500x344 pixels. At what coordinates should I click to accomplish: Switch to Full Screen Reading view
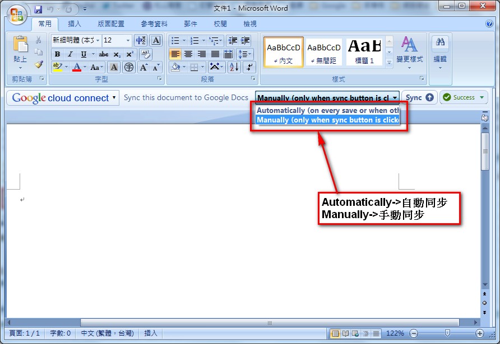345,333
